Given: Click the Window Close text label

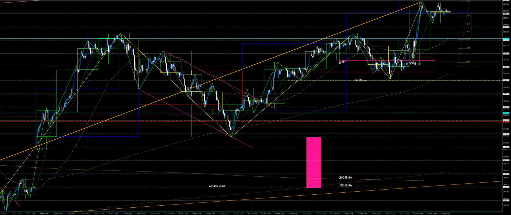Looking at the screenshot, I should tap(217, 186).
